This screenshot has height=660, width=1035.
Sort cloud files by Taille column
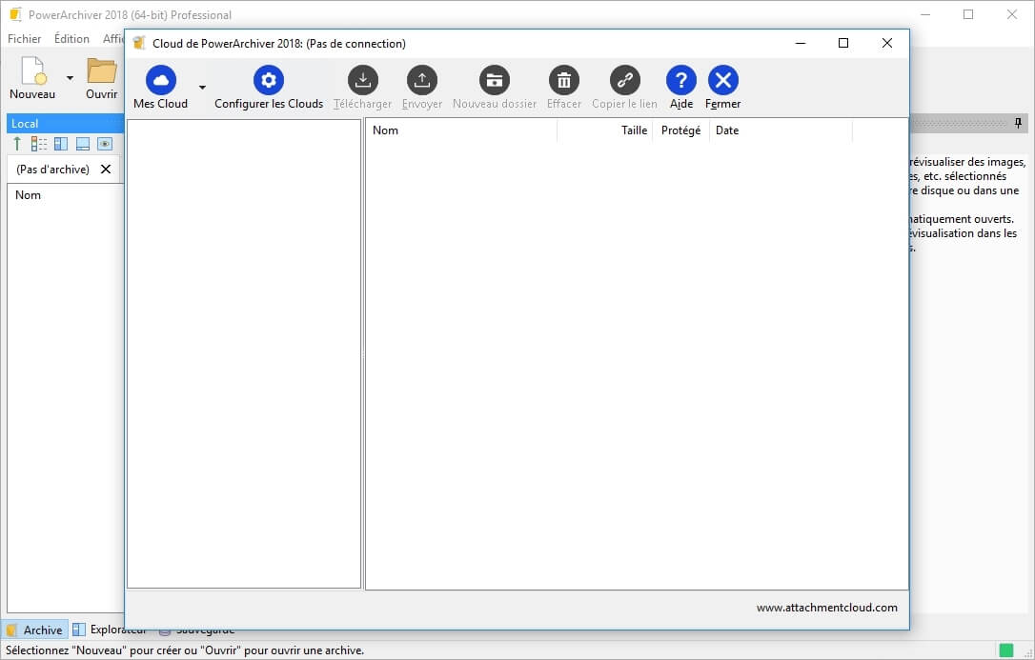(633, 130)
